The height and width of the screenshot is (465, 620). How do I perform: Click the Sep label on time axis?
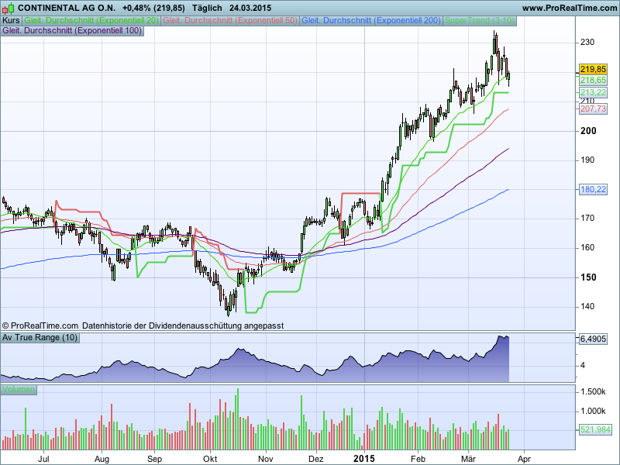[x=154, y=459]
